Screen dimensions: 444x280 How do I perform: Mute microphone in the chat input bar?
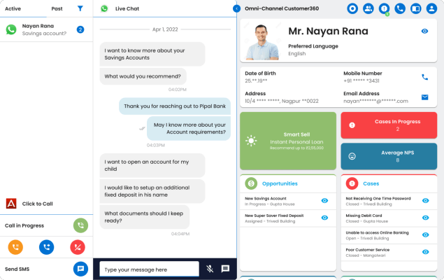(210, 269)
